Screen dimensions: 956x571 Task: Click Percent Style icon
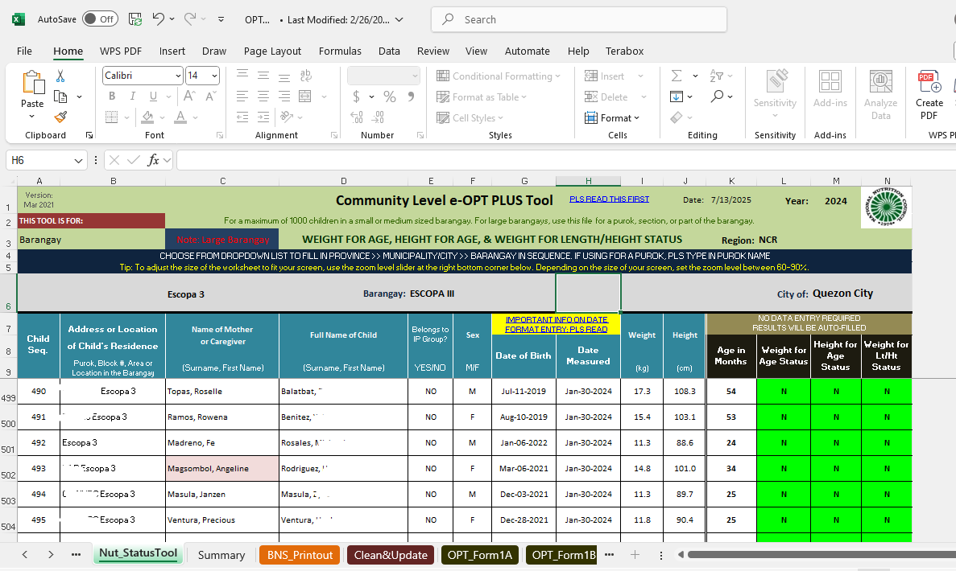tap(390, 97)
